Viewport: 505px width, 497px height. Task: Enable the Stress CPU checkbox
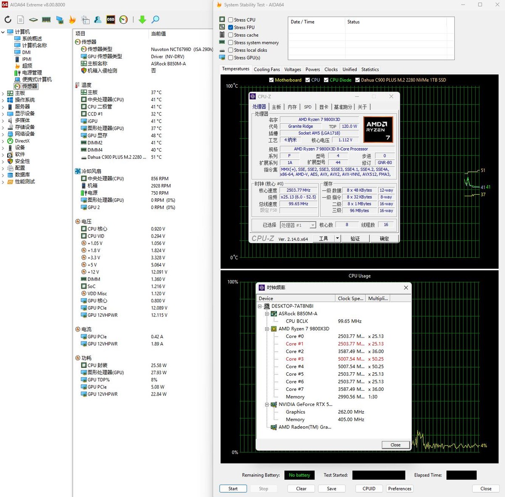pos(230,19)
